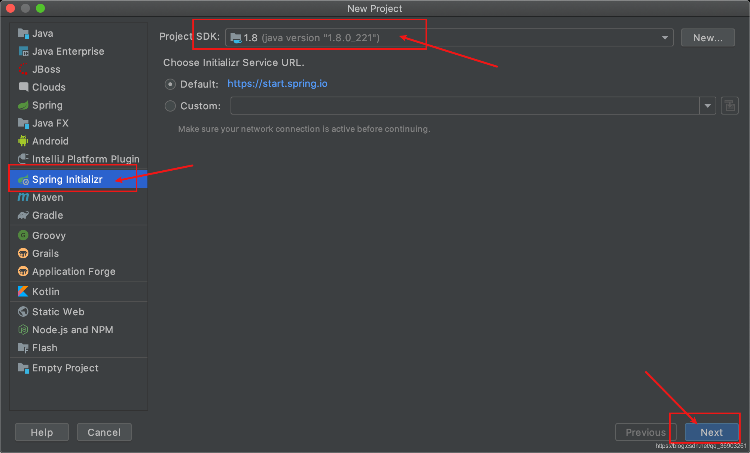
Task: Click the Kotlin logo icon
Action: click(x=23, y=291)
